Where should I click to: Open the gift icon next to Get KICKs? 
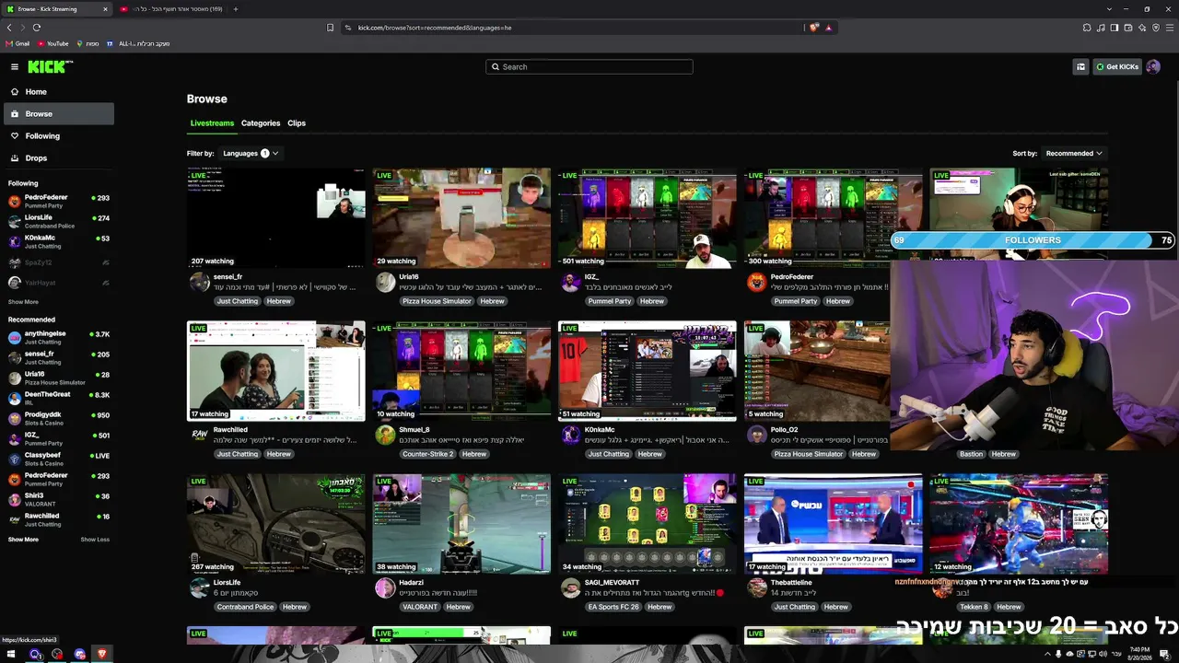point(1080,66)
